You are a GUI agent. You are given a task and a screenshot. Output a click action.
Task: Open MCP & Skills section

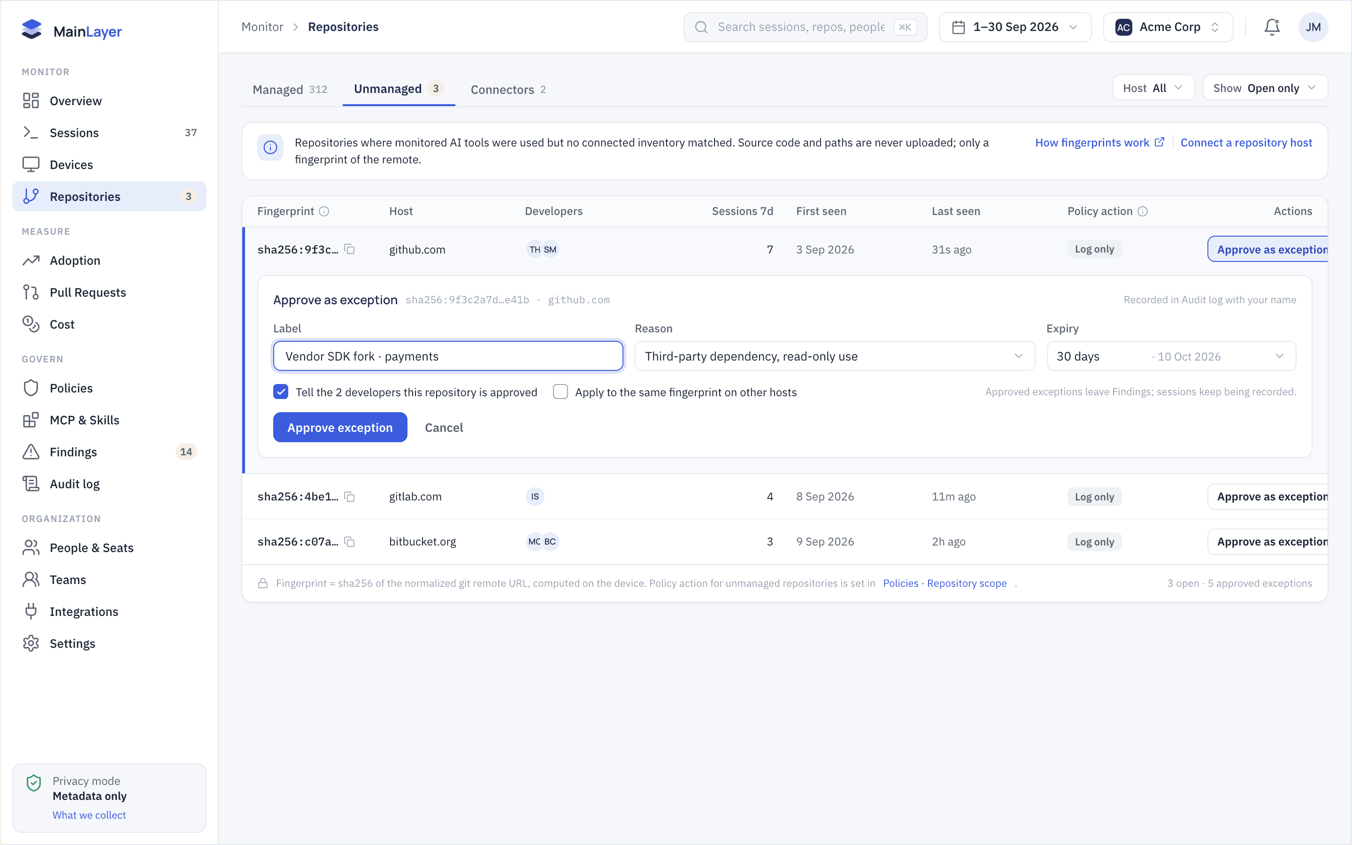coord(109,420)
